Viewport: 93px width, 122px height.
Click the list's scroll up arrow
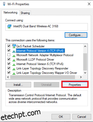pyautogui.click(x=85, y=46)
